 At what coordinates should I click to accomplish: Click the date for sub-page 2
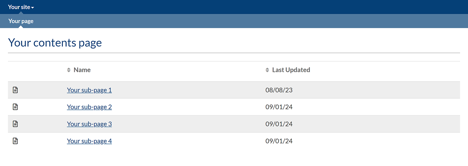[279, 107]
